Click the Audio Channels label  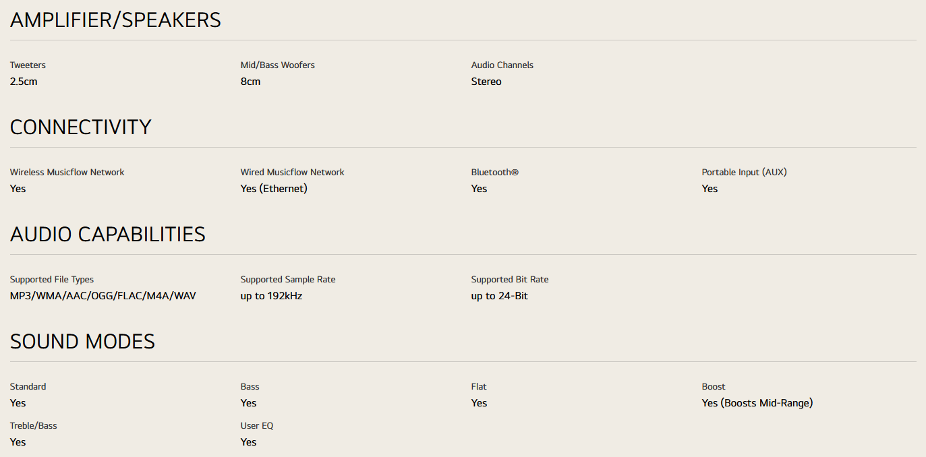tap(502, 65)
